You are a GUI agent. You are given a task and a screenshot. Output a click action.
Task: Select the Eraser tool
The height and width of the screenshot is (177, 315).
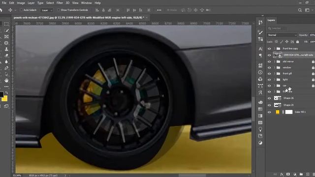[x=6, y=56]
